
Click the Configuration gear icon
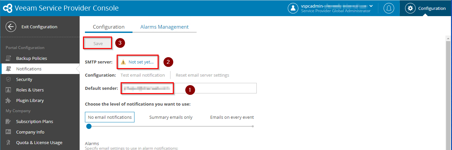[x=410, y=8]
